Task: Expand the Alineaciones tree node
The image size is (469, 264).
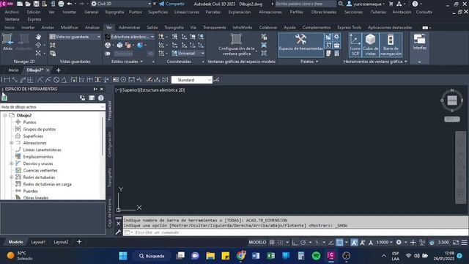Action: coord(12,143)
